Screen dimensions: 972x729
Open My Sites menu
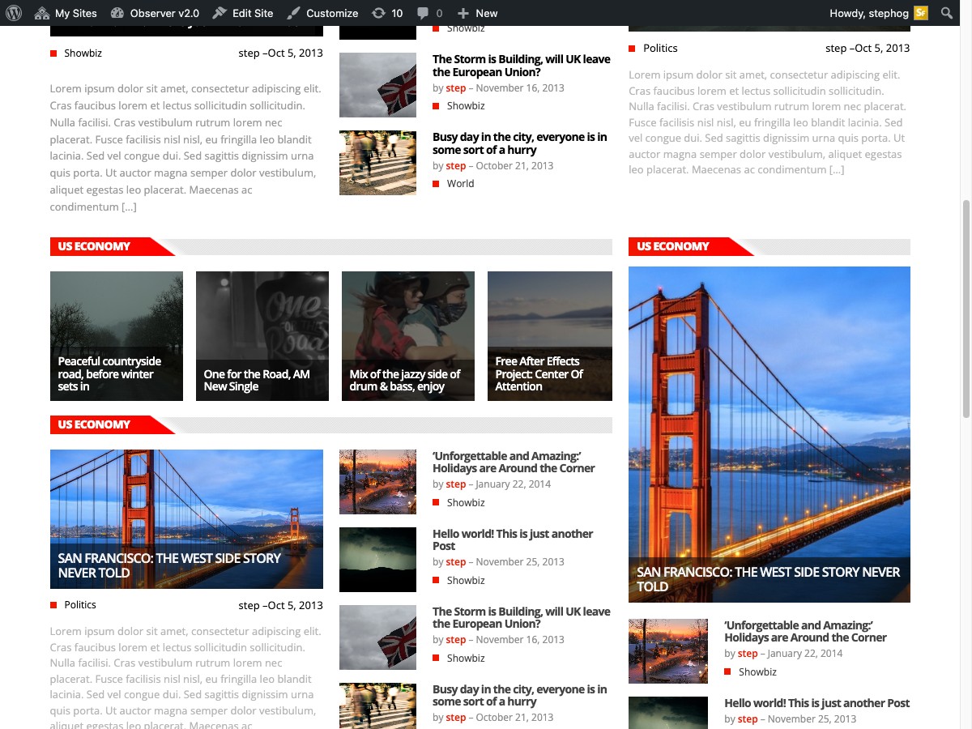[x=66, y=13]
